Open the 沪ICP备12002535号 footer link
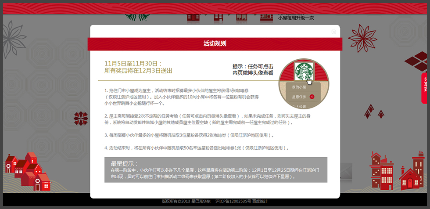 232,202
